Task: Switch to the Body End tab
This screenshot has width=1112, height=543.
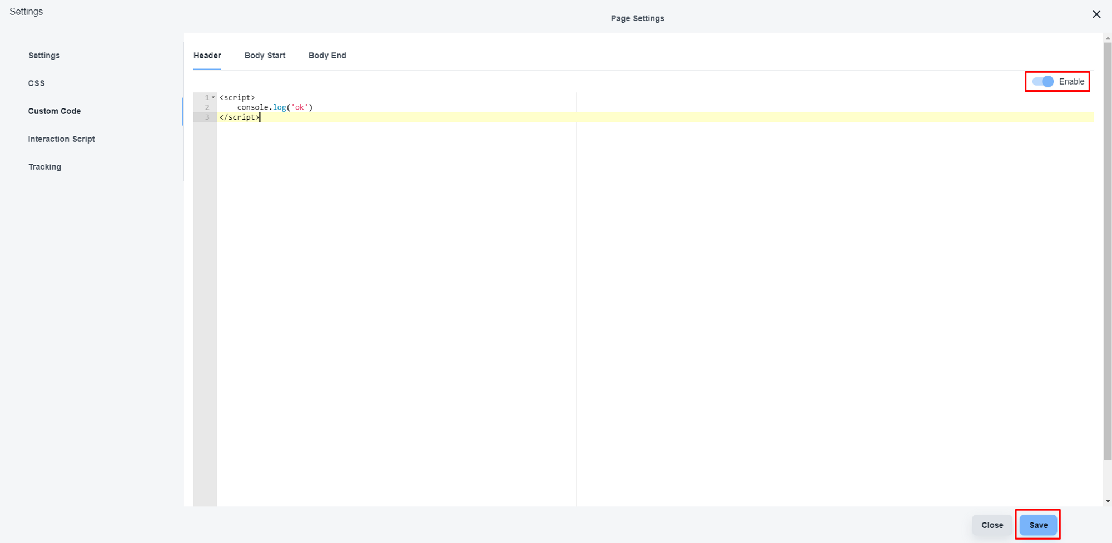Action: [327, 56]
